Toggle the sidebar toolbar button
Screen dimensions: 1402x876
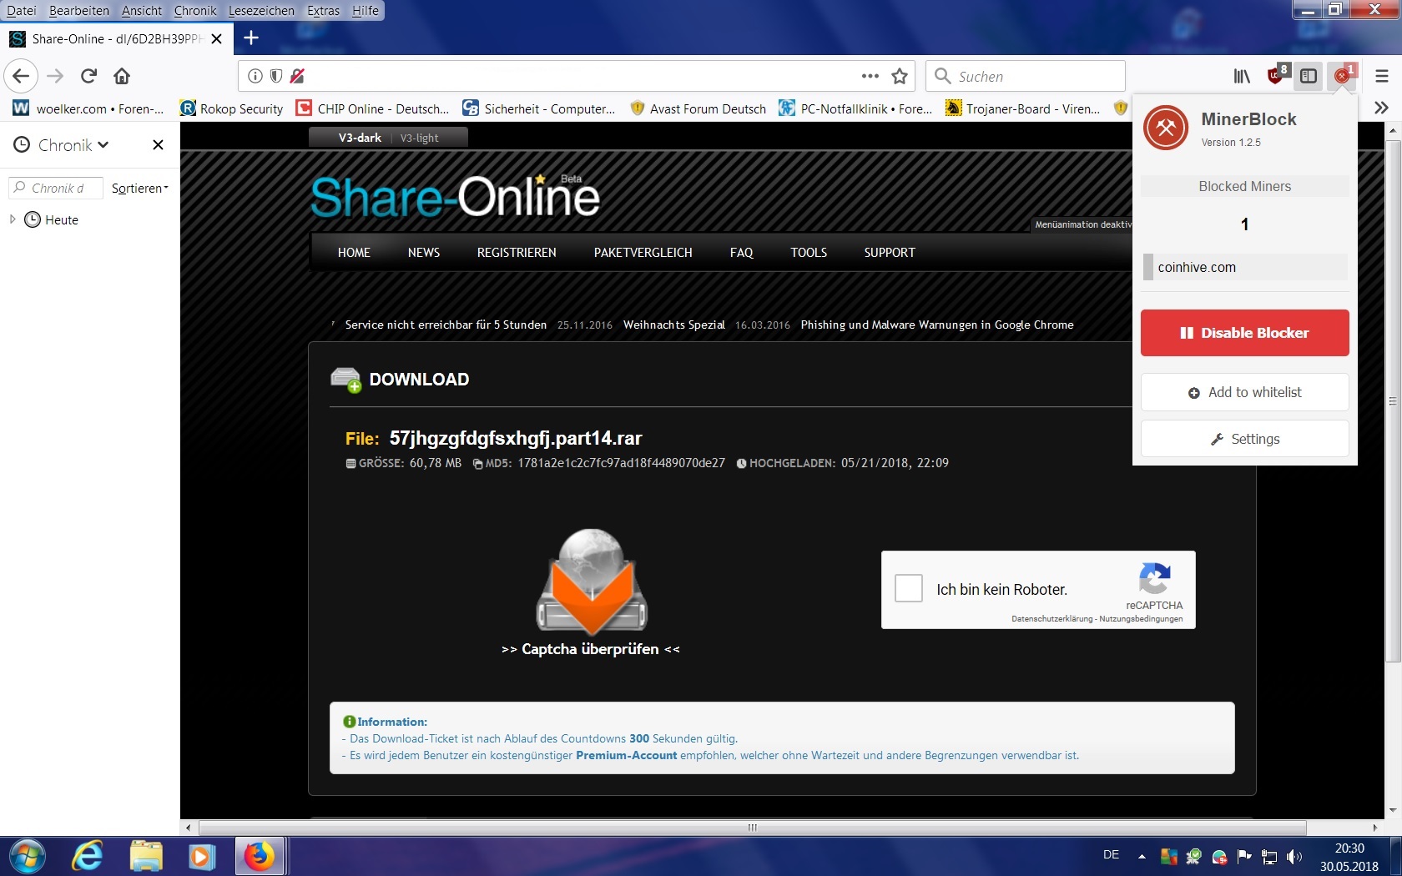tap(1309, 76)
